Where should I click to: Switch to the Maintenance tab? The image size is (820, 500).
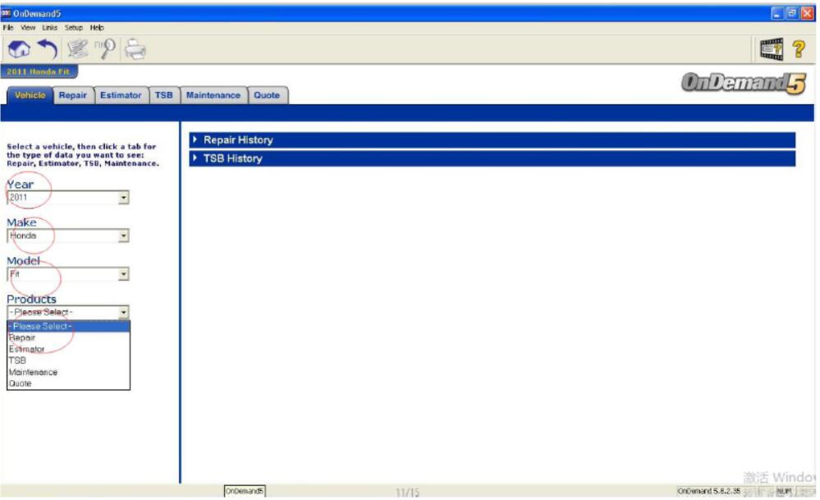point(213,95)
